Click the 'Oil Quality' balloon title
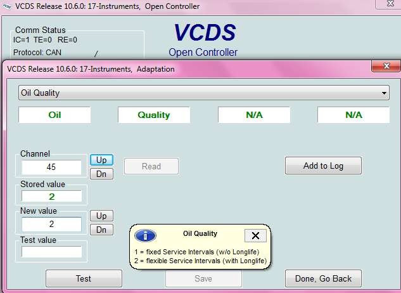Viewport: 401px width, 293px height. (200, 233)
